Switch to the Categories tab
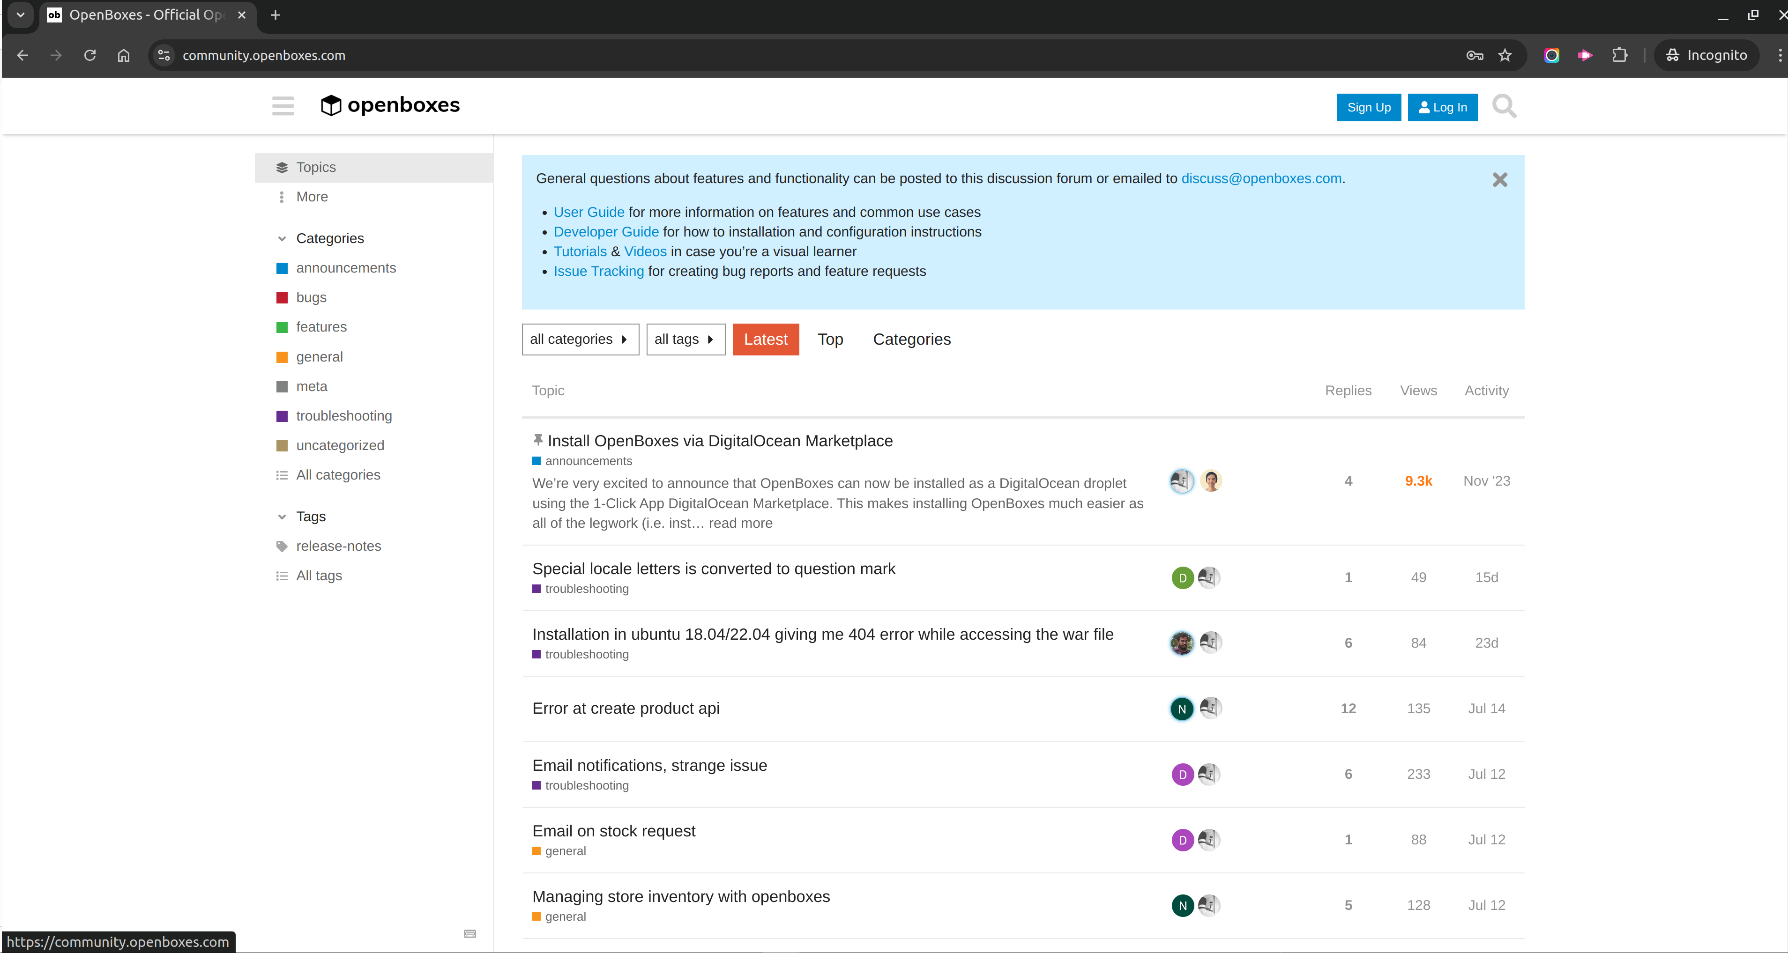 pos(911,339)
